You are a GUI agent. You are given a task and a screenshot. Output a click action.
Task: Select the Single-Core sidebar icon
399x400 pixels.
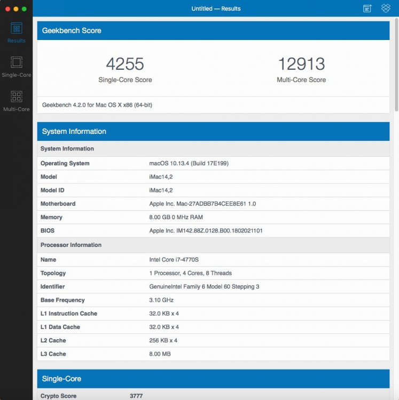coord(17,67)
